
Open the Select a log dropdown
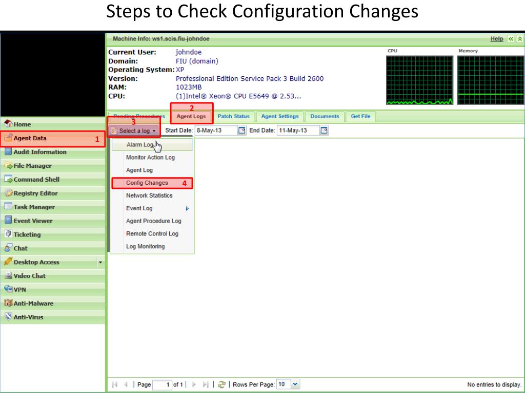coord(134,131)
